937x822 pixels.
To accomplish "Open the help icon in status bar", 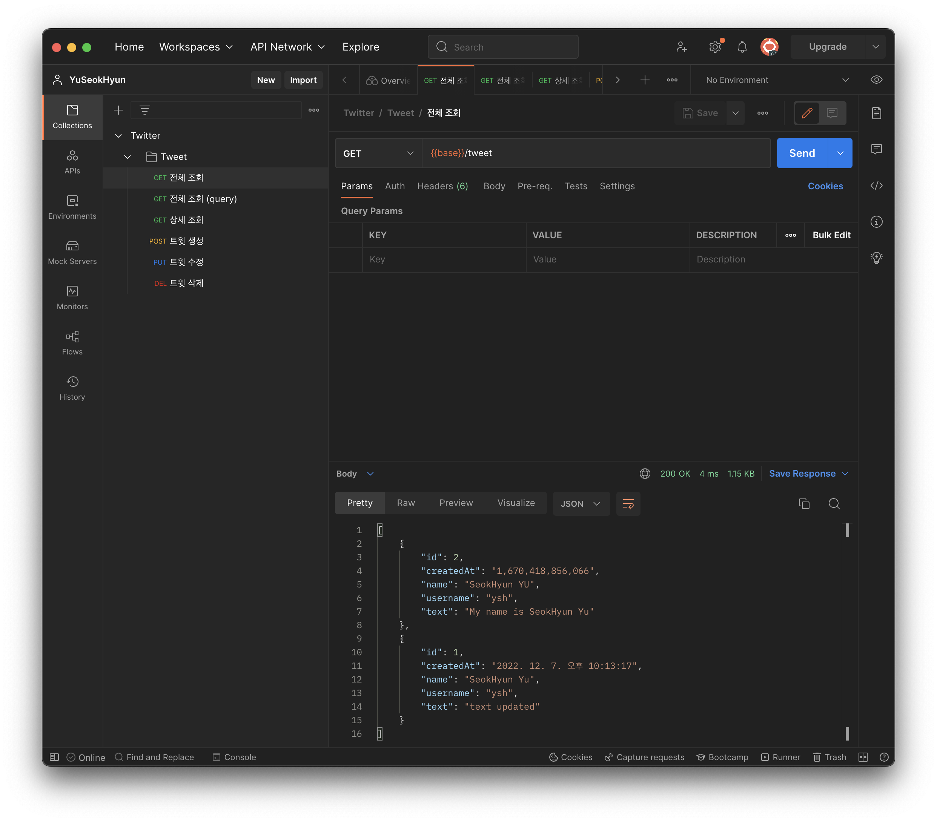I will coord(884,757).
